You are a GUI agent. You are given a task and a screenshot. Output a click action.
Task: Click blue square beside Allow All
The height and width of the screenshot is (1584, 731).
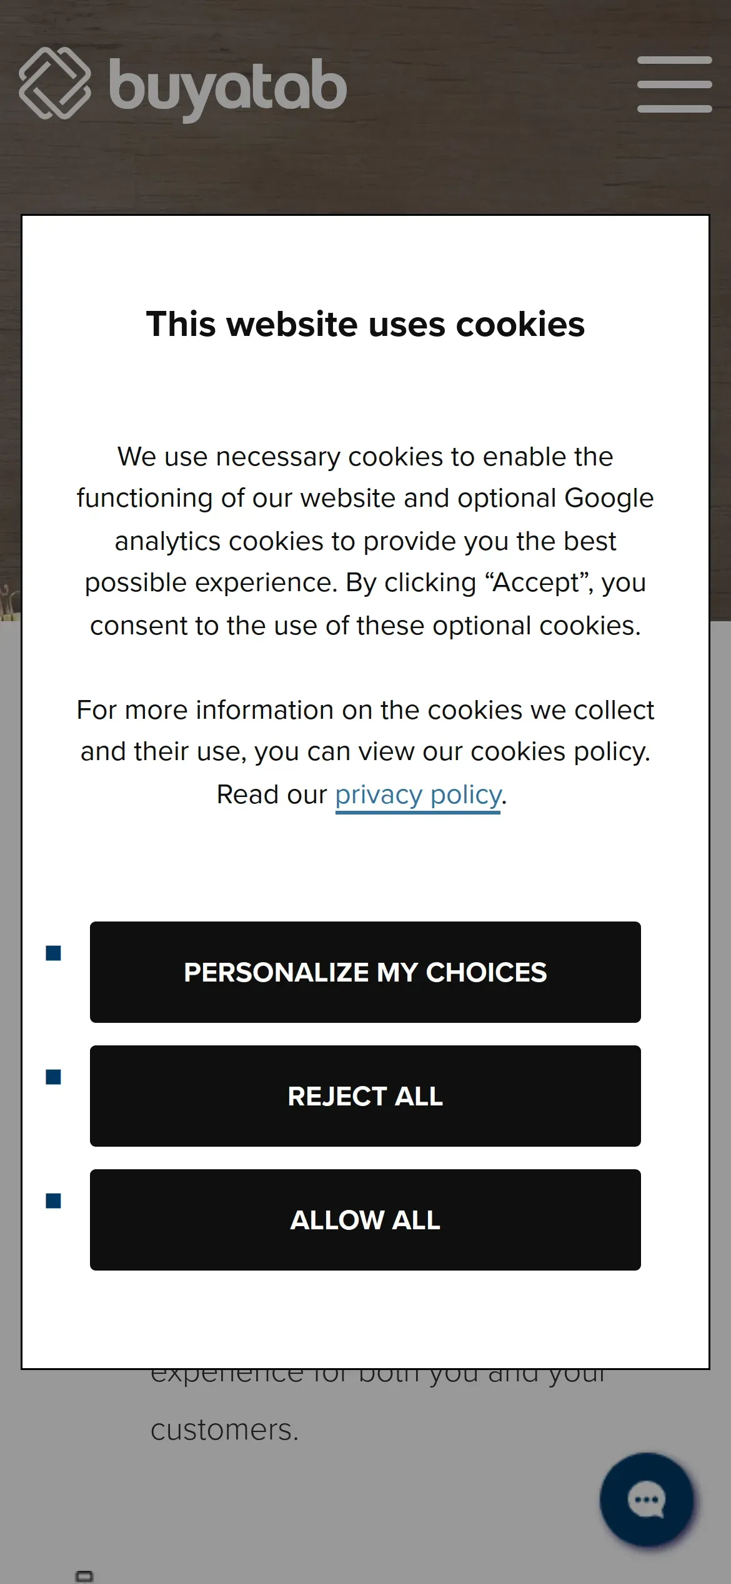pyautogui.click(x=54, y=1201)
